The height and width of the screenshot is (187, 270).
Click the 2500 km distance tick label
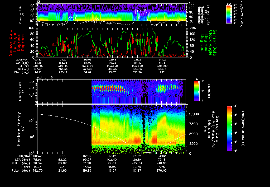193,144
